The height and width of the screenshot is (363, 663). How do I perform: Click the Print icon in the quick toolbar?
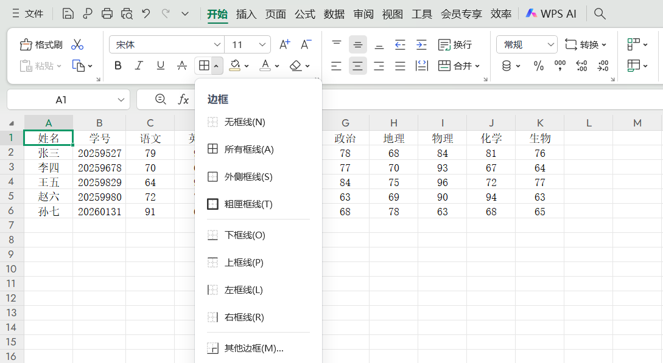pos(107,13)
